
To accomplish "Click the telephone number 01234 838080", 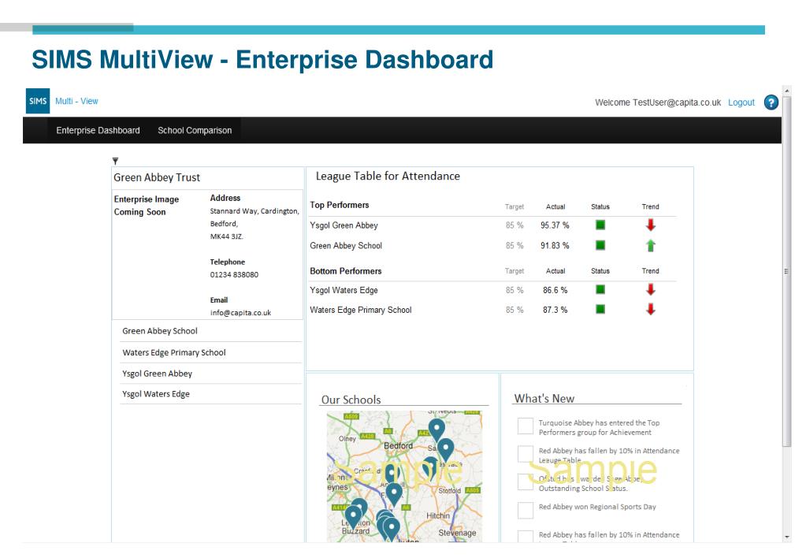I will click(x=234, y=274).
